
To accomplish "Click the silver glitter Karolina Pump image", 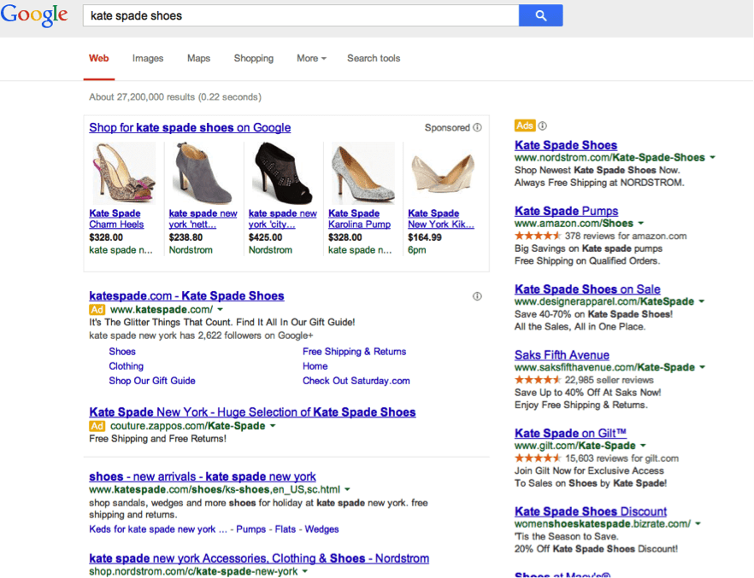I will [x=363, y=172].
